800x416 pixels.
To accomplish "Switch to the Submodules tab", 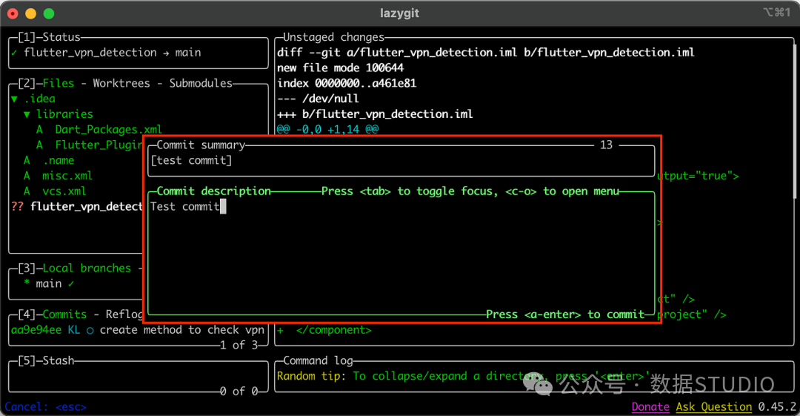I will [201, 83].
